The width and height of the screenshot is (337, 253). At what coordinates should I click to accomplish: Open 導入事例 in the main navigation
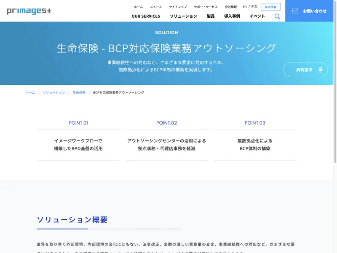232,16
